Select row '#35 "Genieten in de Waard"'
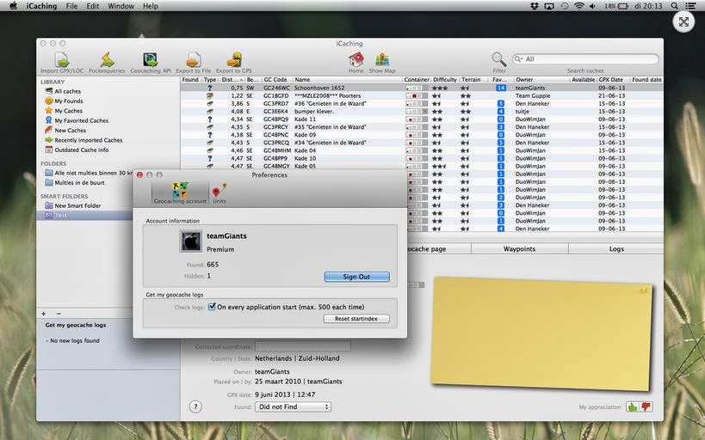This screenshot has height=440, width=705. [x=421, y=127]
